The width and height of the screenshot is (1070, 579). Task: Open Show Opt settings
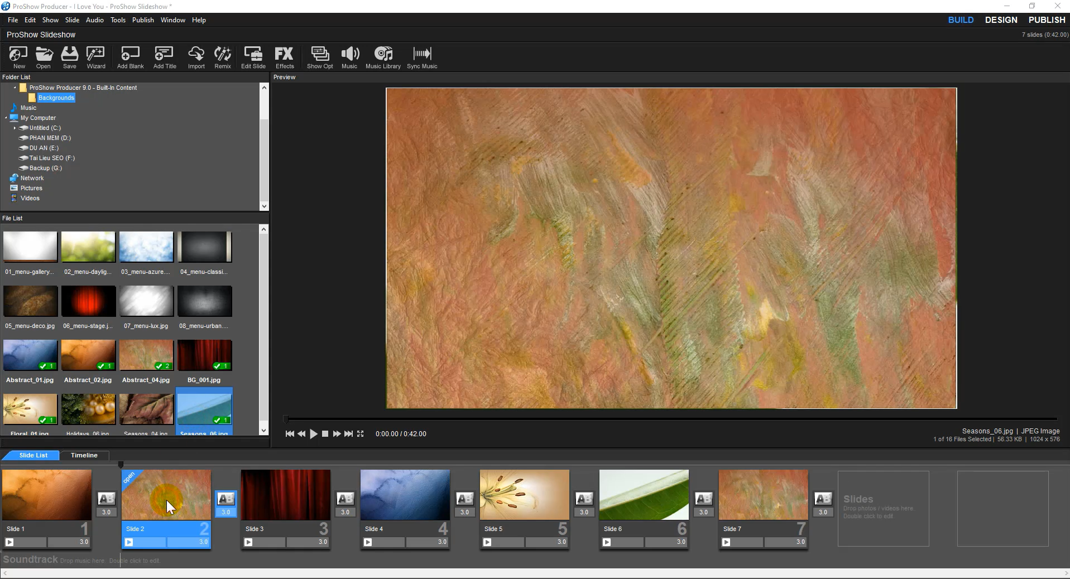[x=319, y=57]
